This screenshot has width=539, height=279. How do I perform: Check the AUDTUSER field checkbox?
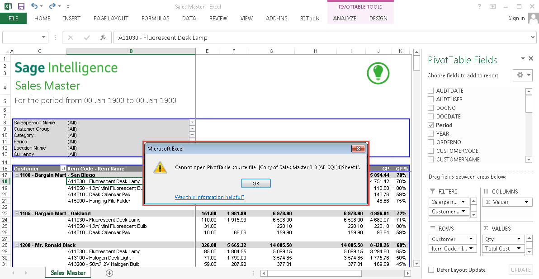[x=431, y=99]
